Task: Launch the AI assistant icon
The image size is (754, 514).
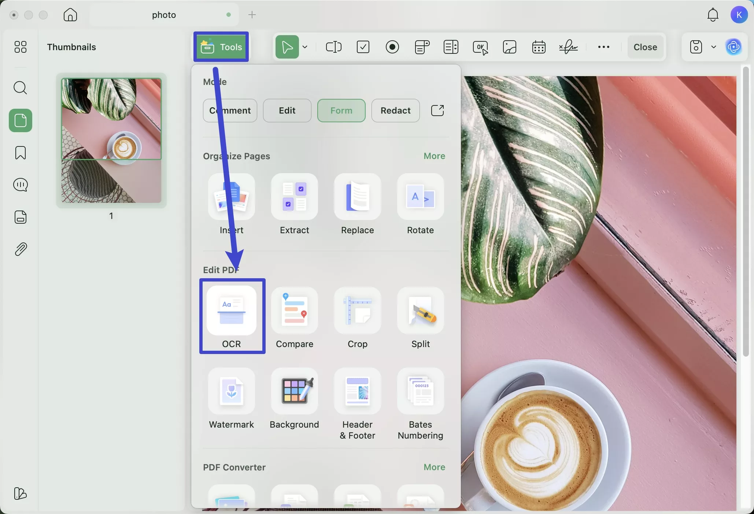Action: click(x=734, y=47)
